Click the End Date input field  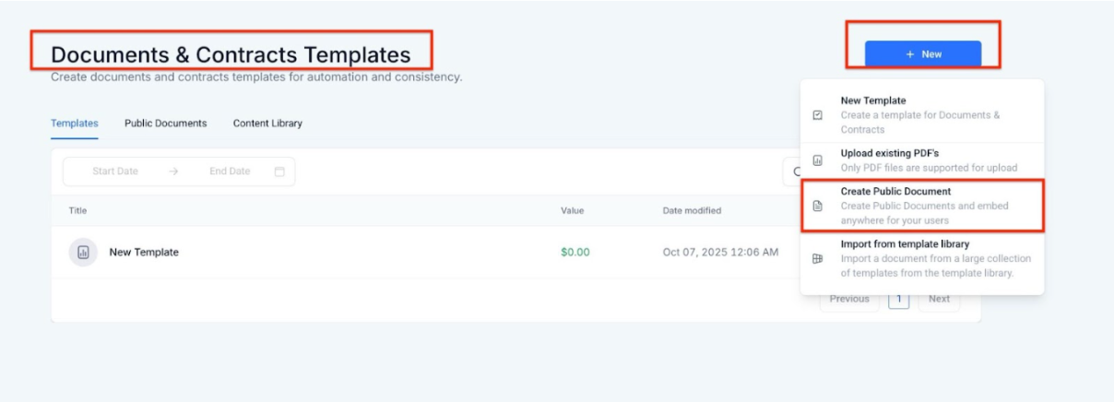[230, 171]
